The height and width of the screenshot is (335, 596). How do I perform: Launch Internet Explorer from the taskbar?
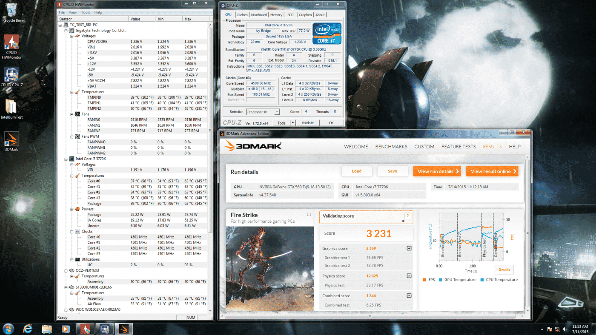[x=28, y=329]
